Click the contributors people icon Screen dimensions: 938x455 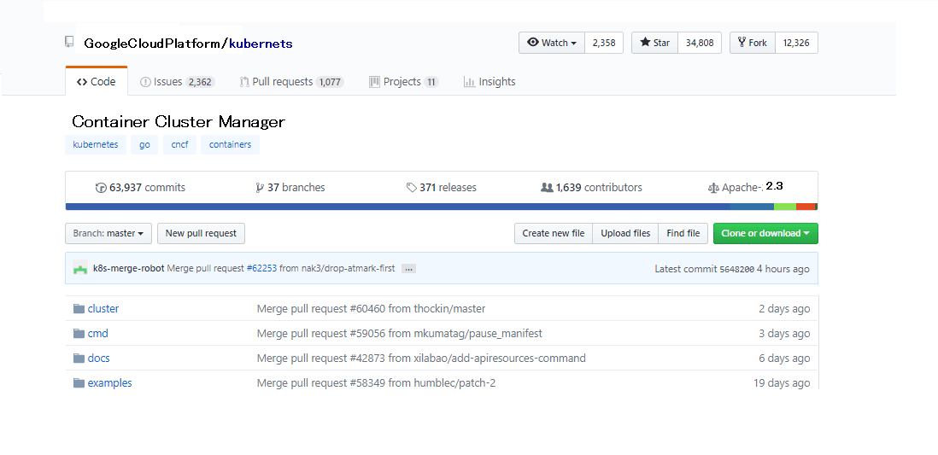[x=547, y=188]
